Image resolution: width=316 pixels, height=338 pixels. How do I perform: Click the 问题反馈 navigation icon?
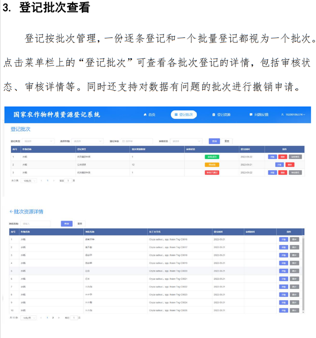(251, 114)
